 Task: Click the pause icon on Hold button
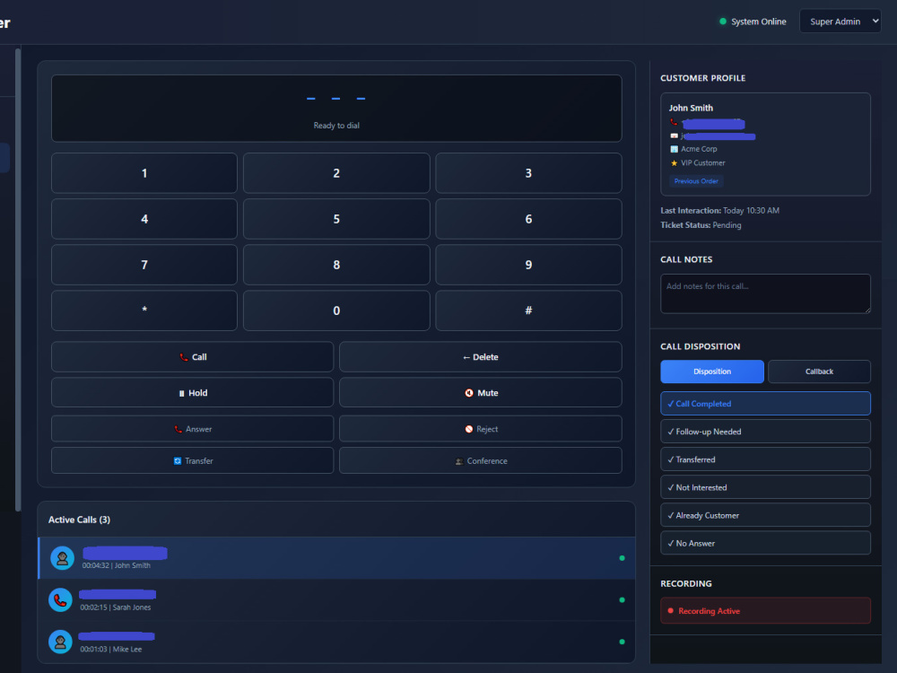[181, 393]
